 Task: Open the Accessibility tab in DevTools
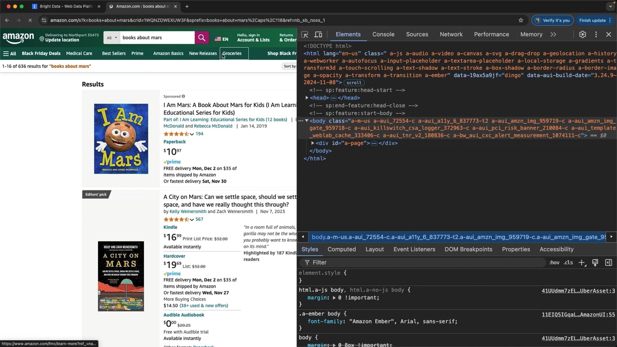point(556,249)
